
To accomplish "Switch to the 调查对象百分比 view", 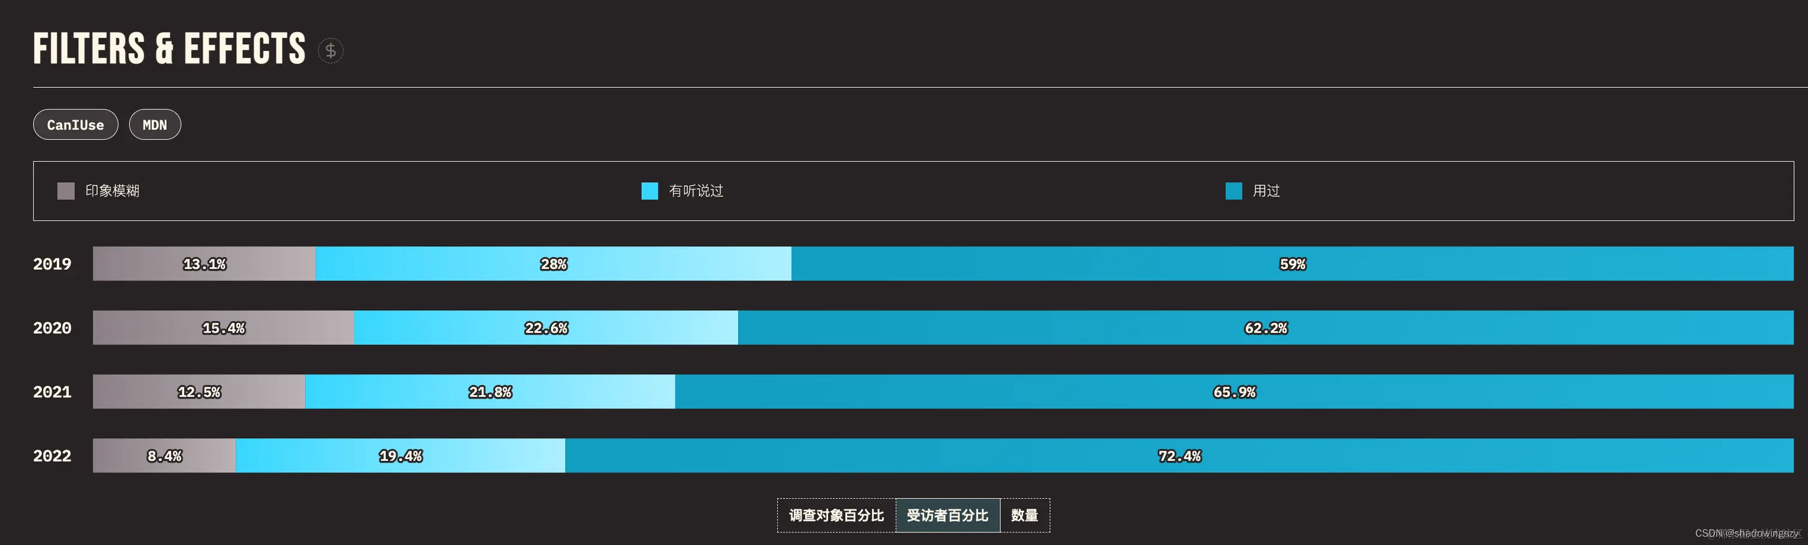I will pos(836,515).
